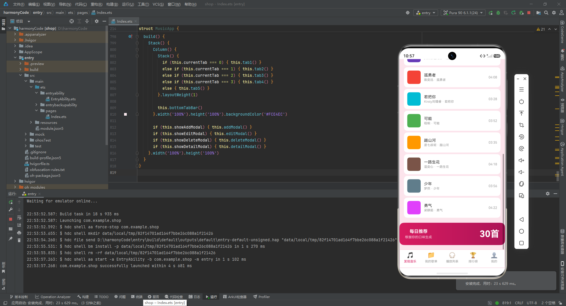Click the cyan 若把你 song cover swatch
This screenshot has height=306, width=566.
point(414,99)
